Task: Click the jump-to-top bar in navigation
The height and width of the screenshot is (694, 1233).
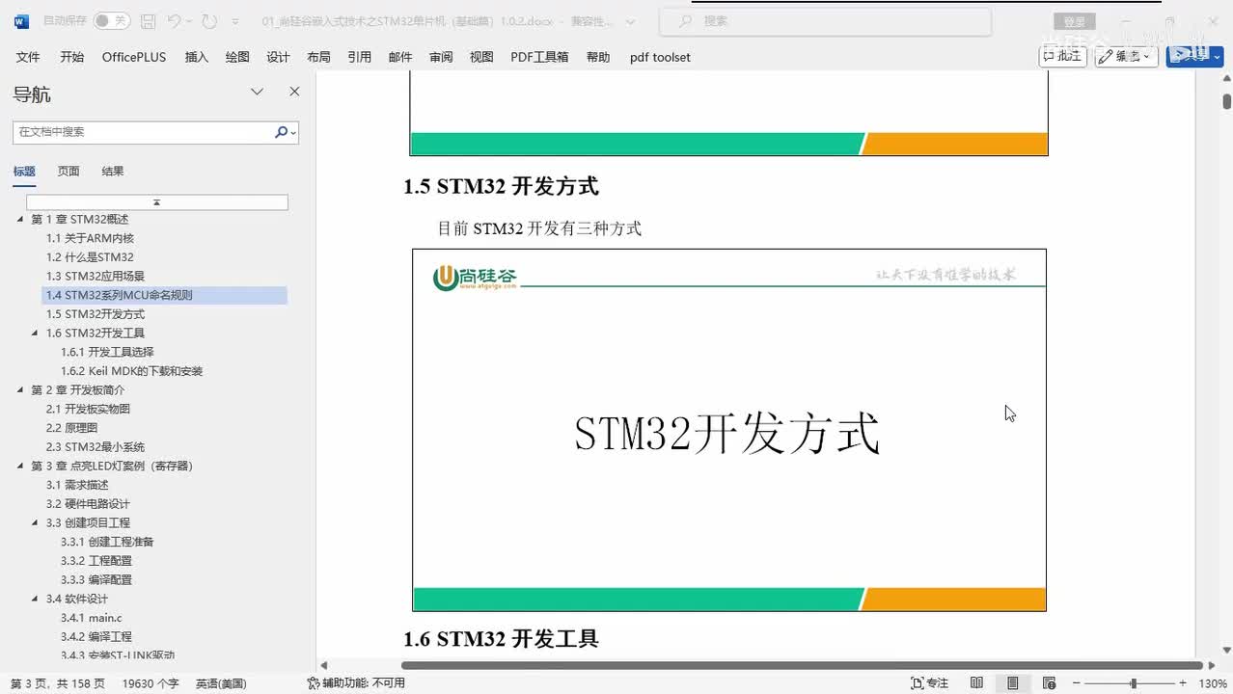Action: (x=156, y=202)
